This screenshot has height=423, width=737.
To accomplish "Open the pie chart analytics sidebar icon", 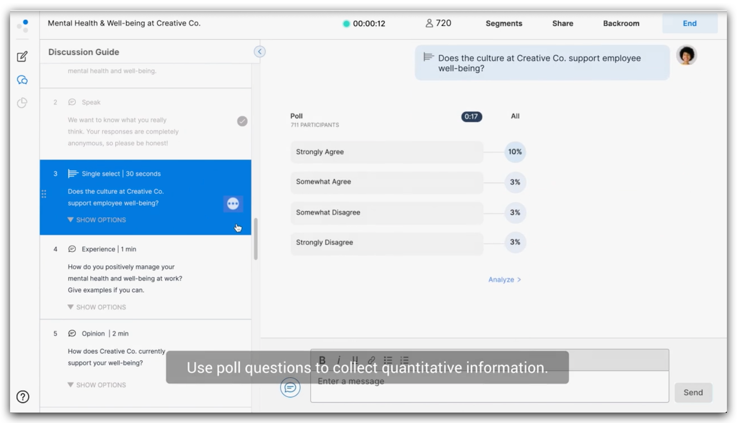I will tap(22, 103).
